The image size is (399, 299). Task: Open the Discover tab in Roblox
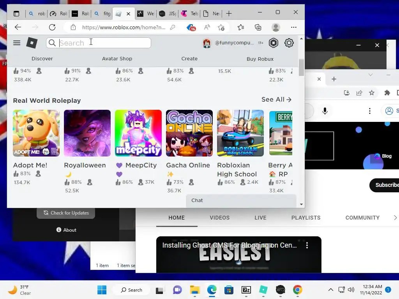pyautogui.click(x=42, y=58)
